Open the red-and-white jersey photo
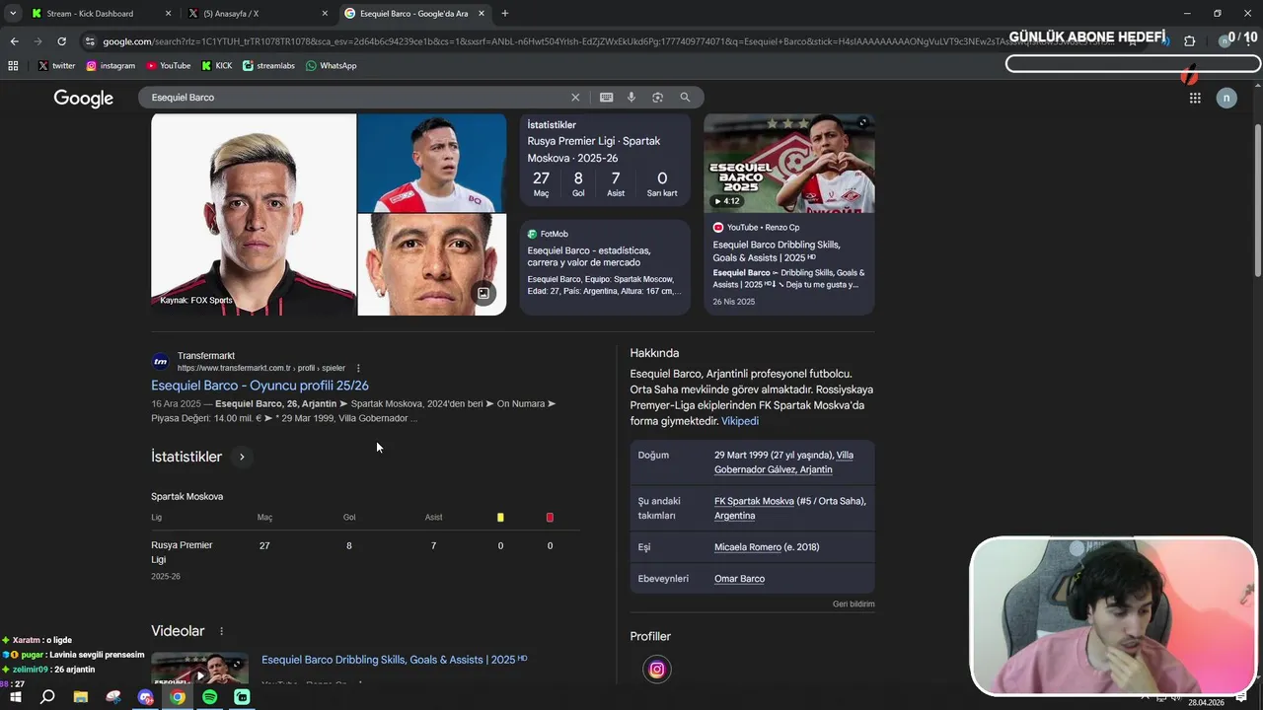This screenshot has width=1263, height=710. coord(432,163)
